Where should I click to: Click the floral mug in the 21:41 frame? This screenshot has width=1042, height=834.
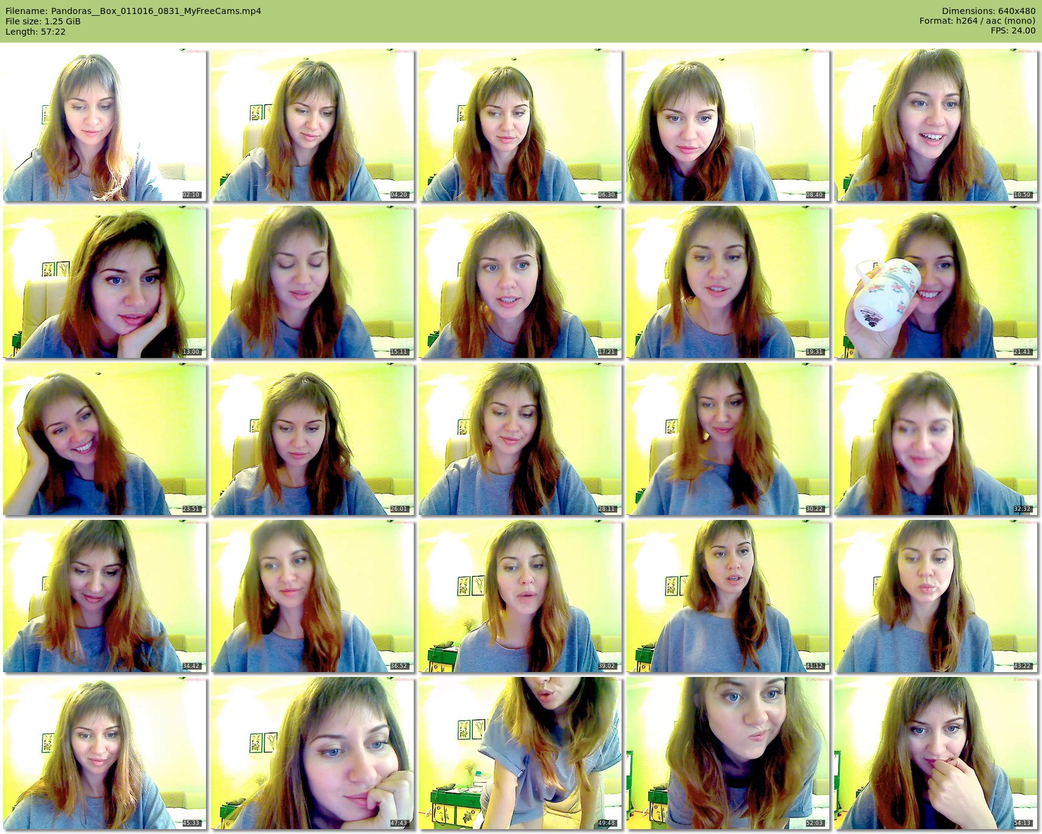pos(887,294)
